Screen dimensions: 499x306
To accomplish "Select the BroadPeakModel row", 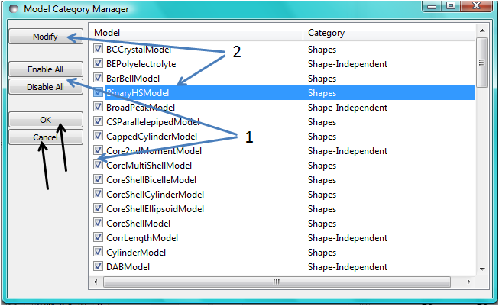I will 141,107.
